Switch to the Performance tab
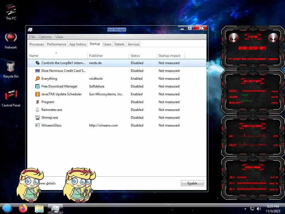Image resolution: width=285 pixels, height=214 pixels. [56, 44]
